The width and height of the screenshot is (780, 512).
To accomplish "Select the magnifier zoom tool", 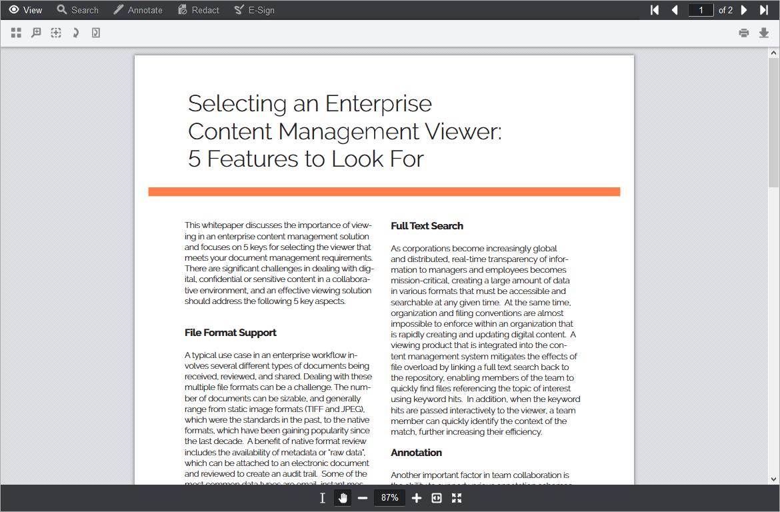I will 36,32.
